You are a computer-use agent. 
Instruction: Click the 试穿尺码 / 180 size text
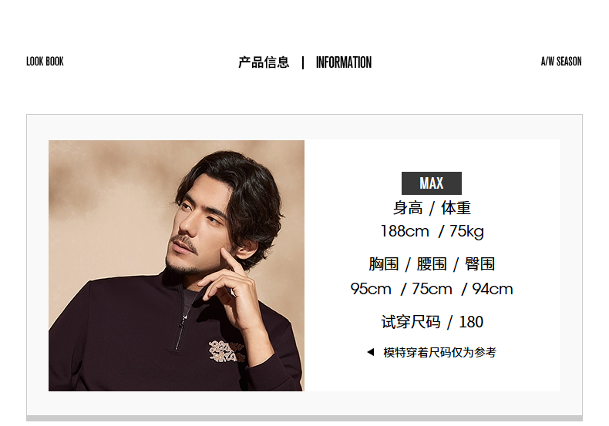tap(432, 322)
